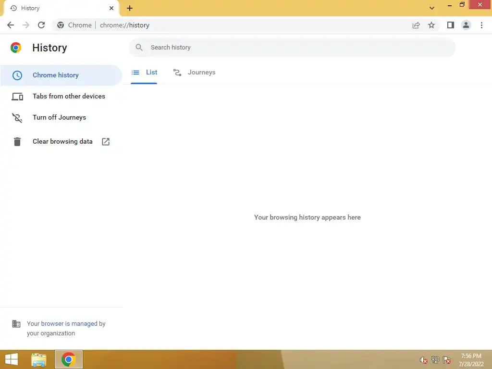The width and height of the screenshot is (492, 369).
Task: Click the browser forward arrow
Action: point(26,25)
